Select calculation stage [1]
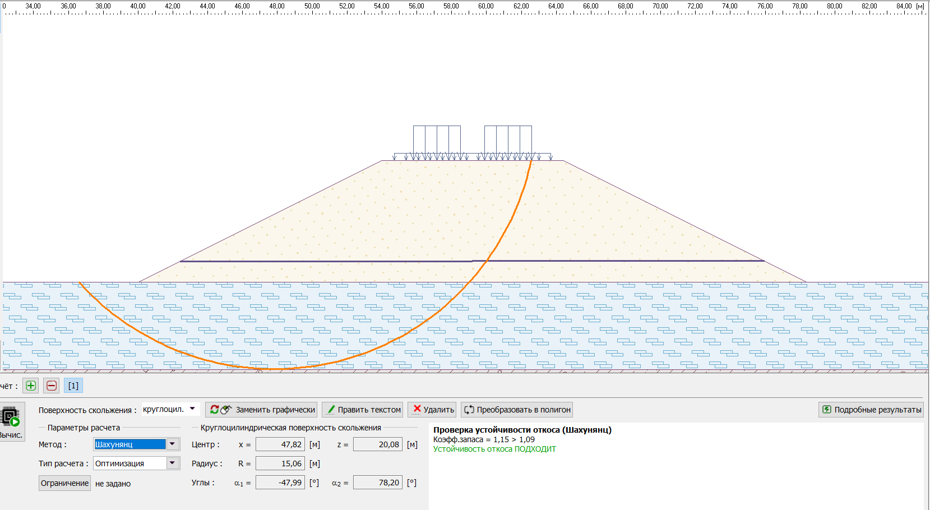This screenshot has width=930, height=510. point(73,386)
